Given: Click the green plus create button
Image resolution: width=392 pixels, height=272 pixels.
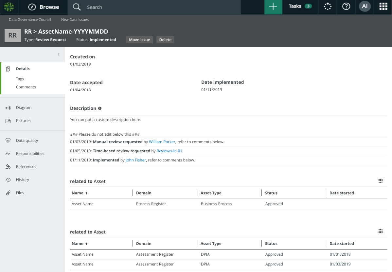Looking at the screenshot, I should coord(273,7).
